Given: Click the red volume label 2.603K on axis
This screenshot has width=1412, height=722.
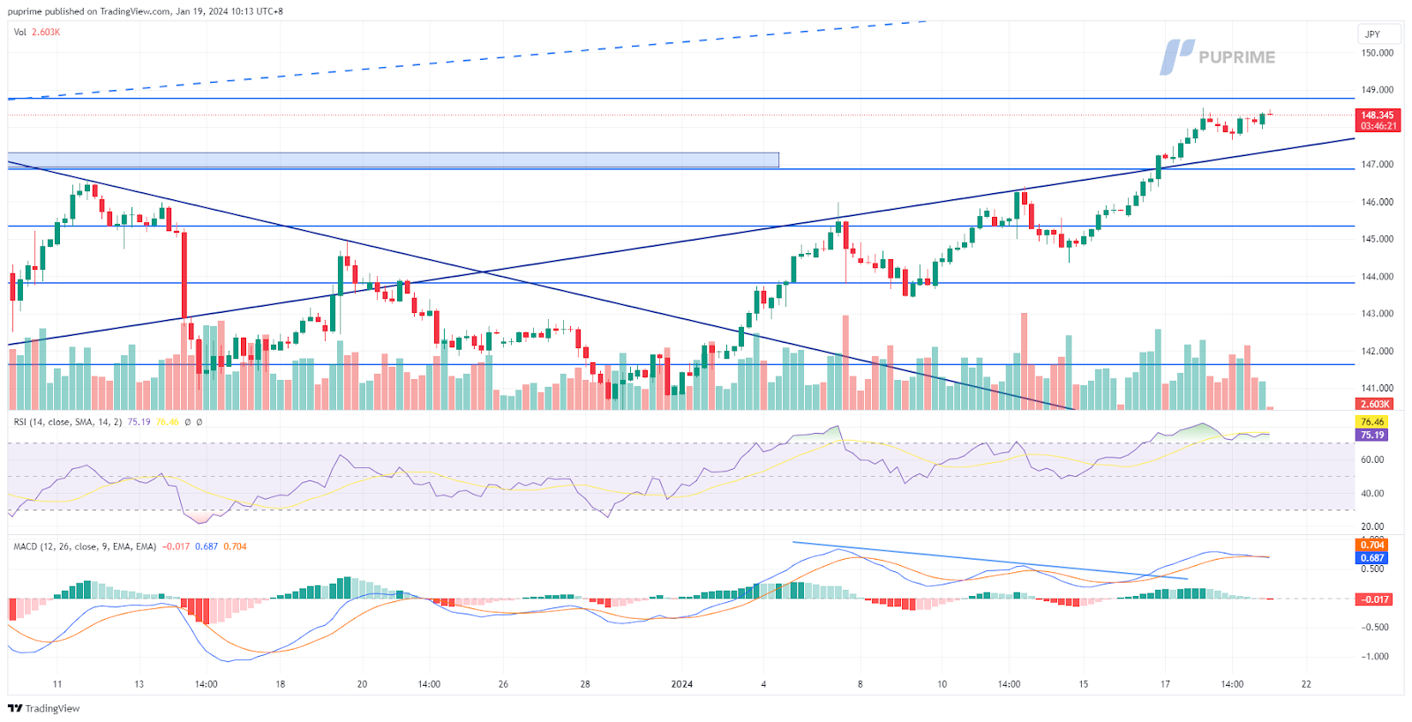Looking at the screenshot, I should [1375, 404].
